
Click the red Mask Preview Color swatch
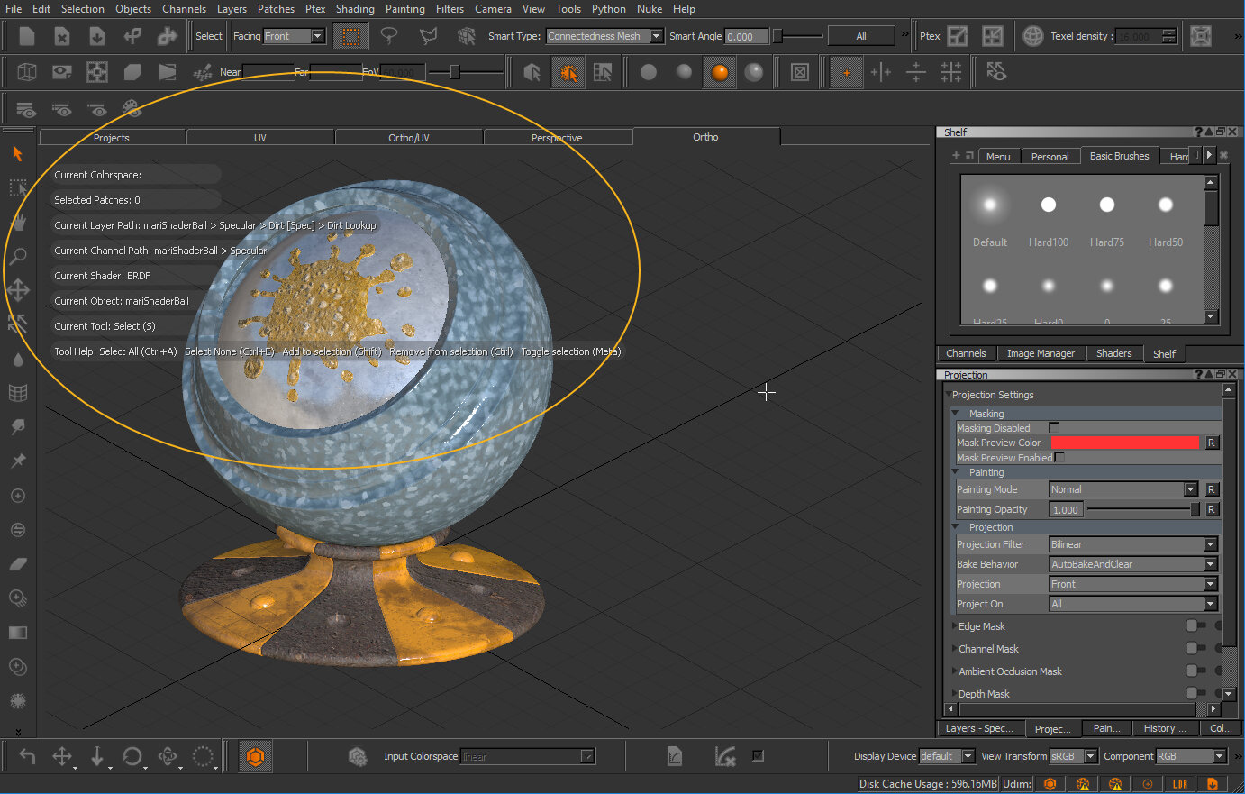(x=1125, y=443)
